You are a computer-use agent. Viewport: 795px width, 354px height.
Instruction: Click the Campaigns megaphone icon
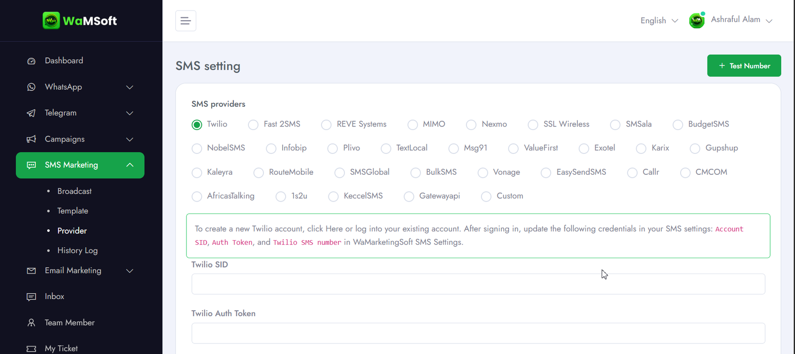pos(31,139)
